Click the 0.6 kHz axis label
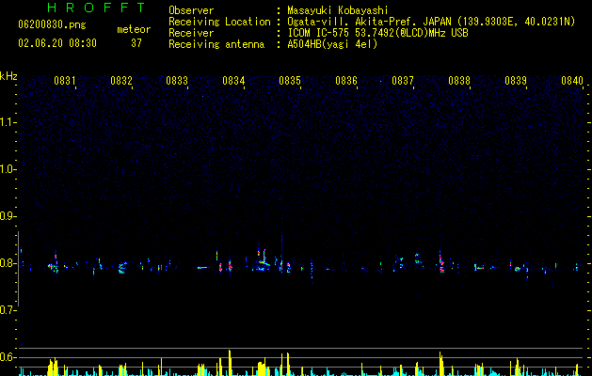This screenshot has width=592, height=376. (x=8, y=357)
